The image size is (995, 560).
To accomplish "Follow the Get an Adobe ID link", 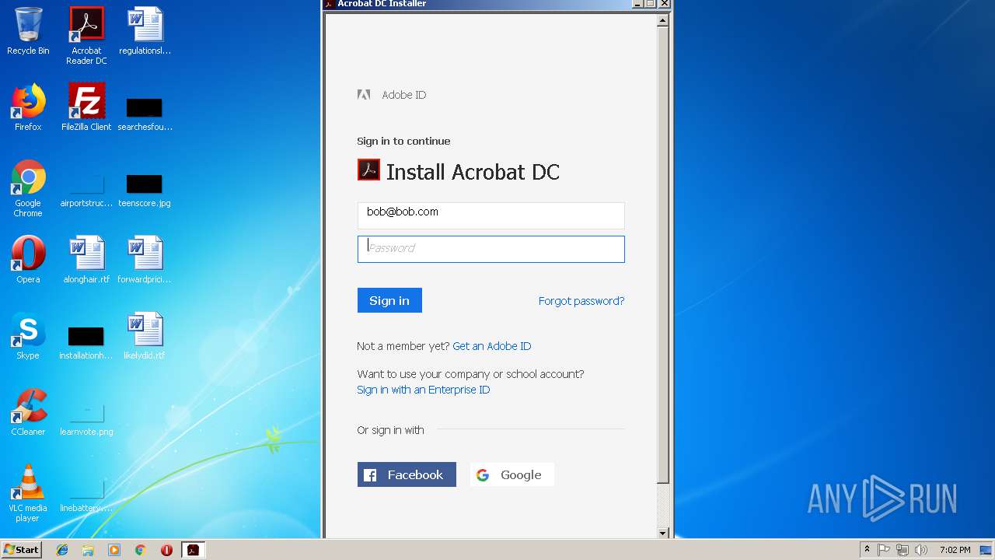I will click(x=492, y=346).
